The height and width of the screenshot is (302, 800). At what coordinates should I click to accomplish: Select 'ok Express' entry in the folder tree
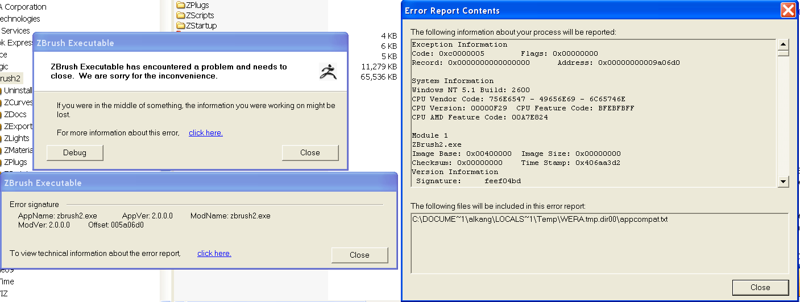coord(16,43)
